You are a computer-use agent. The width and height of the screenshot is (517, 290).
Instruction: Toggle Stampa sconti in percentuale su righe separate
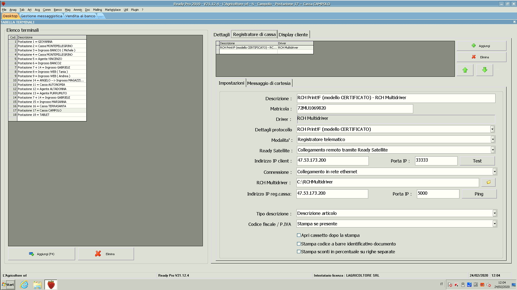[299, 252]
